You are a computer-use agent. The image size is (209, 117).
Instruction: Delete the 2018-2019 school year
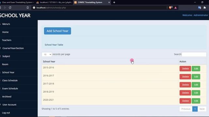point(185,93)
